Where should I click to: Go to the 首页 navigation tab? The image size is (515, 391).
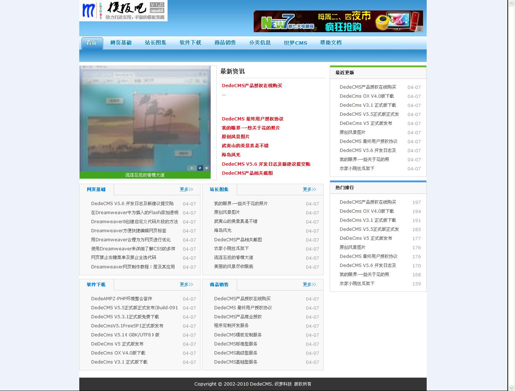point(92,43)
